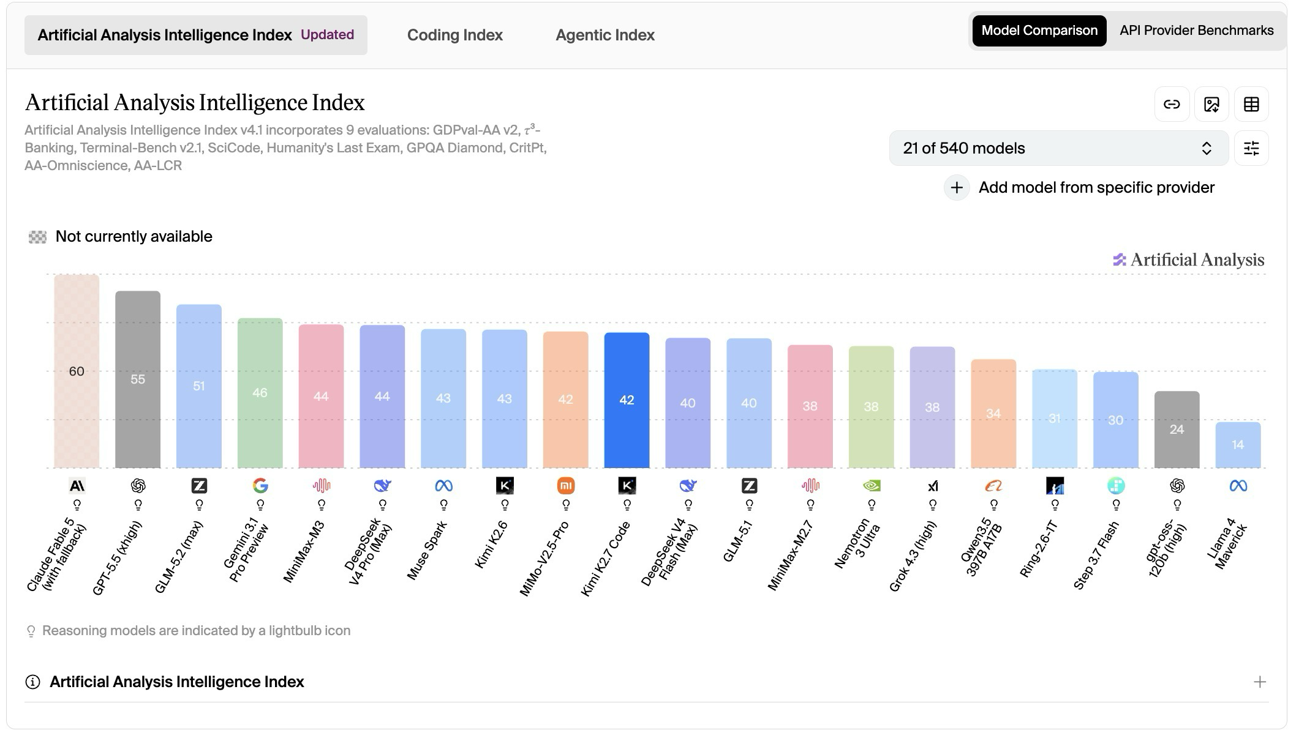Click the OpenAI logo under the GPT-5.5 (xhigh) bar
The image size is (1307, 733).
138,486
